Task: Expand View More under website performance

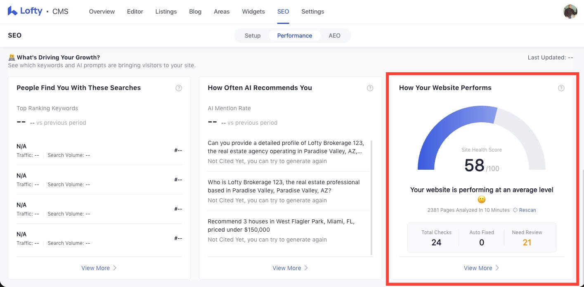Action: [x=481, y=268]
